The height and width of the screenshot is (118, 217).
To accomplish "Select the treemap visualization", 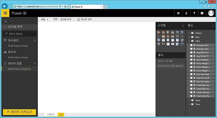I will tap(163, 40).
